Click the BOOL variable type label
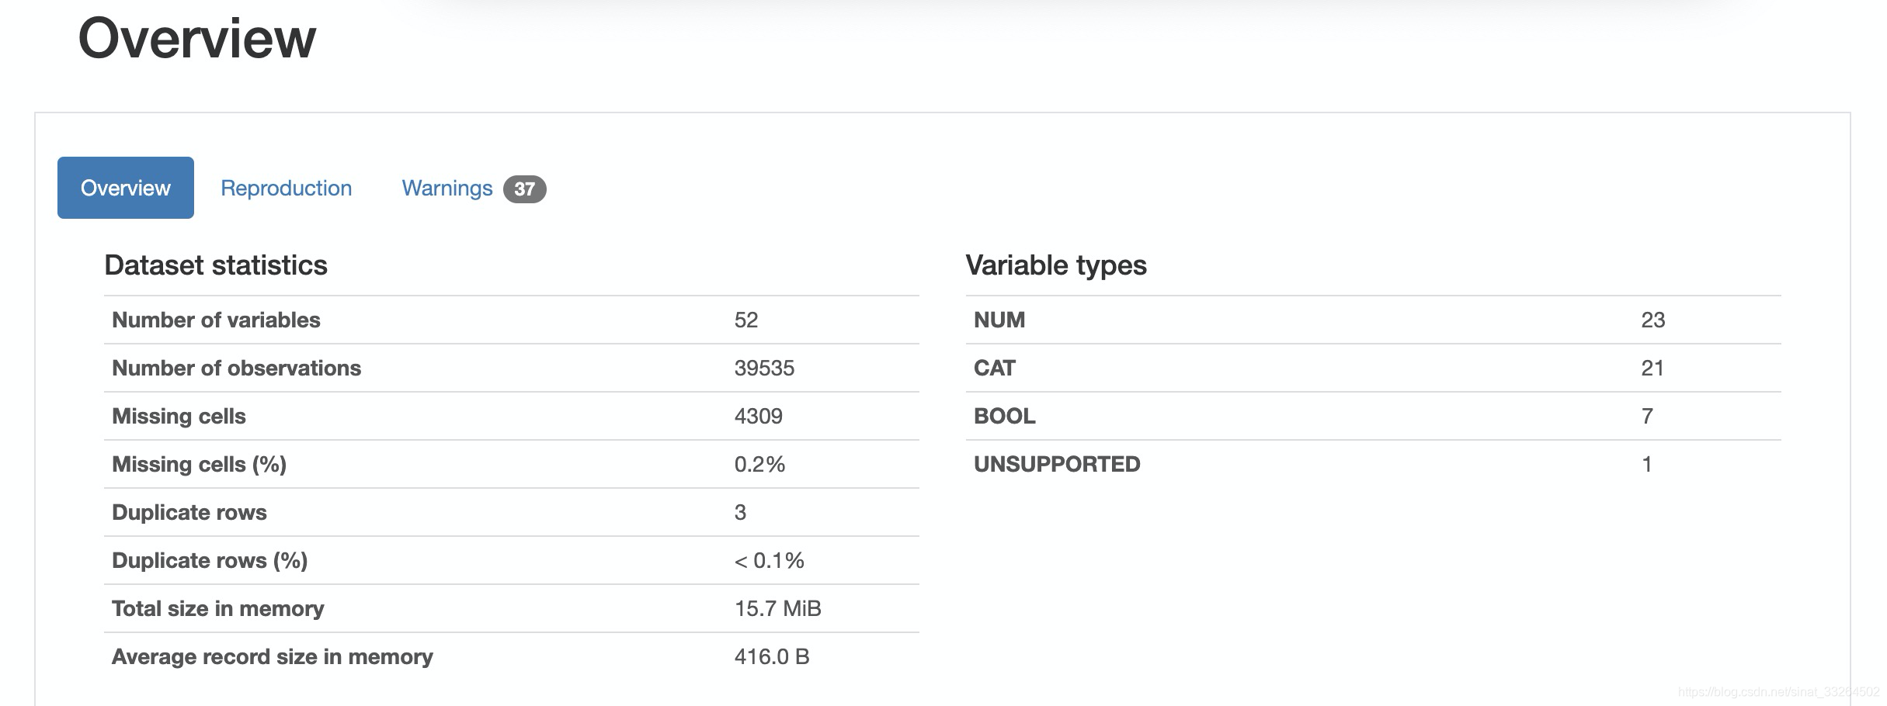The image size is (1887, 706). (x=1004, y=416)
